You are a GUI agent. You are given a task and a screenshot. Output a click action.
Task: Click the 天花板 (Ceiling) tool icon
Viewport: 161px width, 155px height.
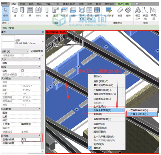pyautogui.click(x=64, y=10)
